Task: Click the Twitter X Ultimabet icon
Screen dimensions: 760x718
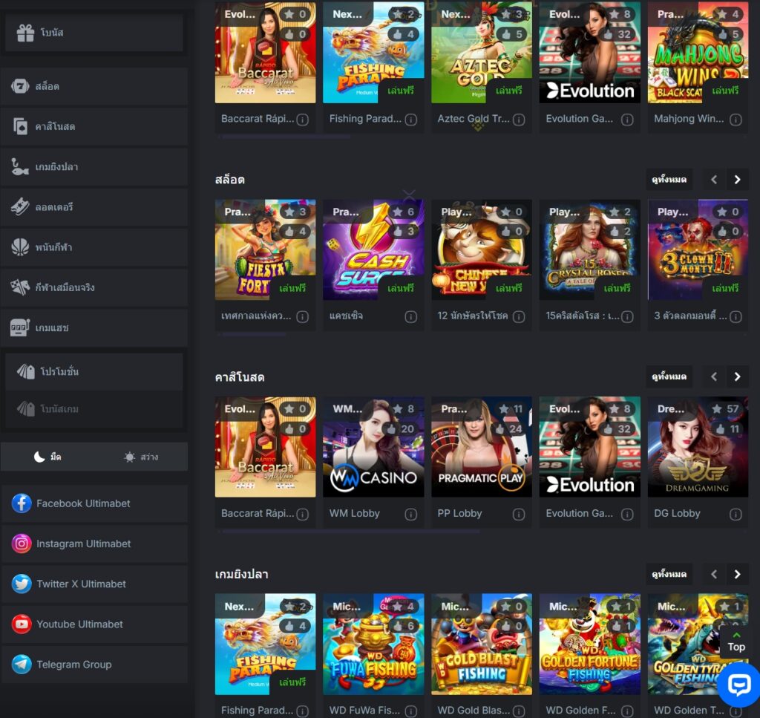Action: tap(22, 584)
